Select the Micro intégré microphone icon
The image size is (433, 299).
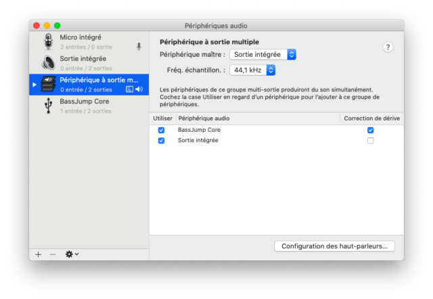click(48, 42)
